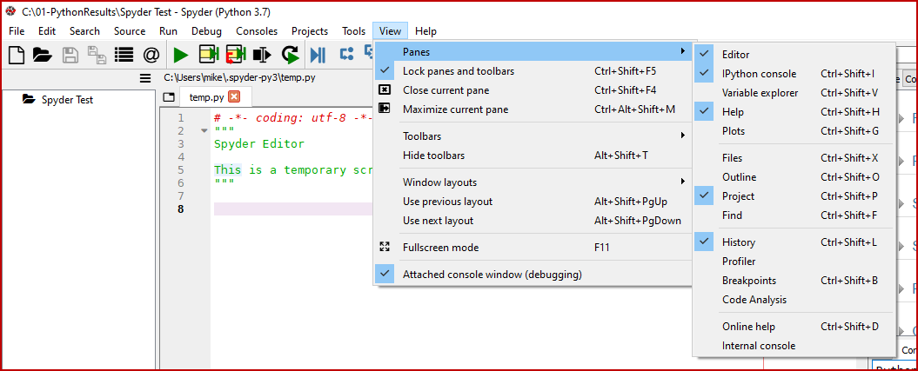Viewport: 918px width, 371px height.
Task: Close the open View menu
Action: [390, 31]
